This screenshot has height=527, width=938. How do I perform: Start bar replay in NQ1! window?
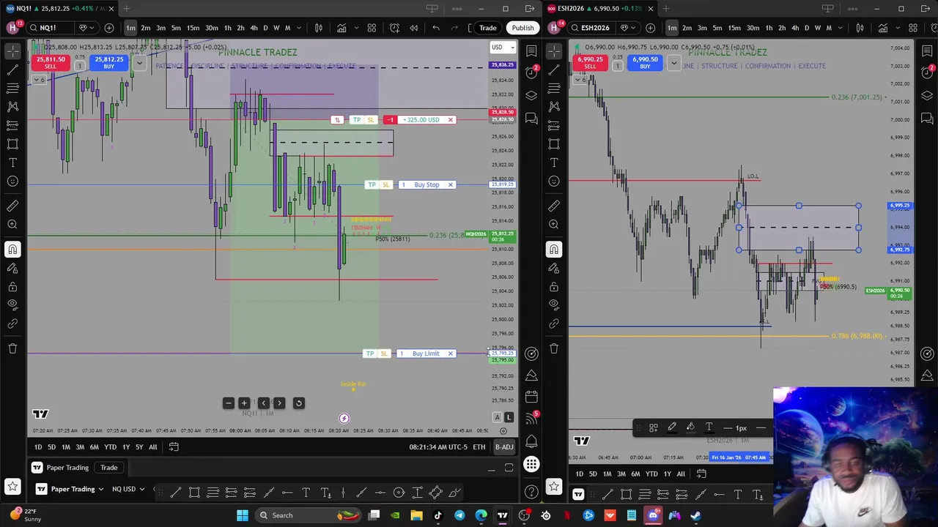[413, 28]
